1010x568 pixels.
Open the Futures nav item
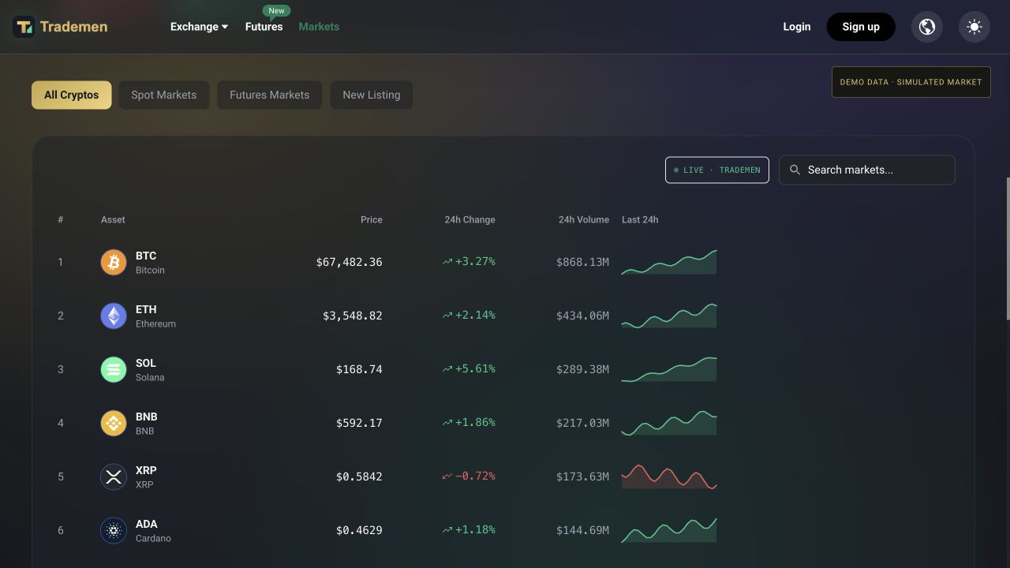click(264, 27)
